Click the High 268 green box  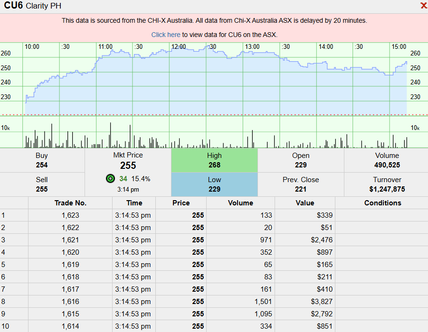tap(214, 160)
